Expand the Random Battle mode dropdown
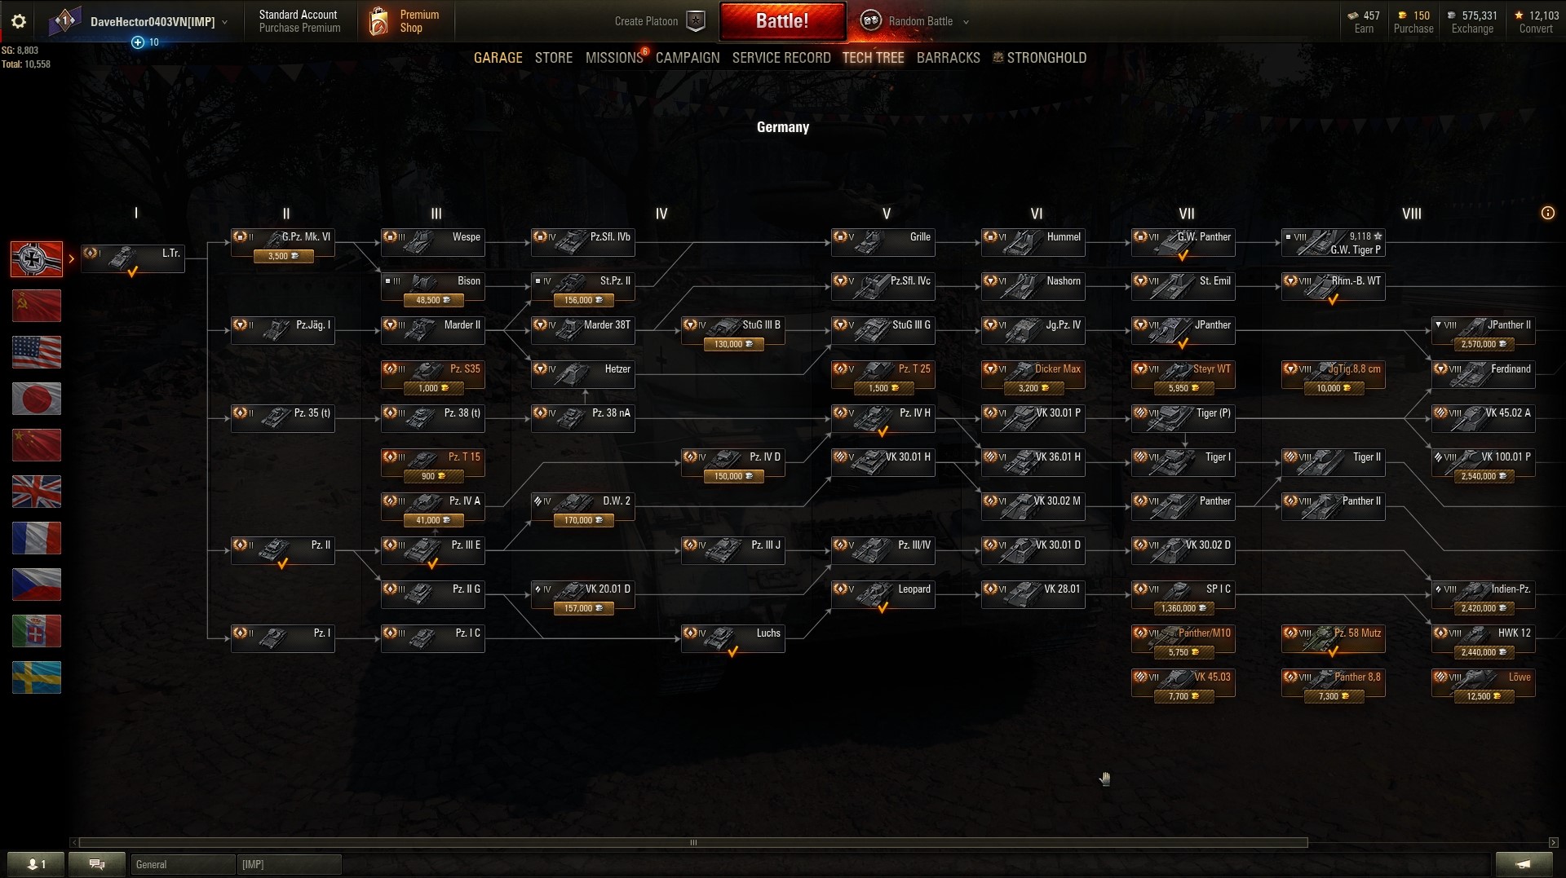This screenshot has width=1566, height=878. tap(966, 22)
